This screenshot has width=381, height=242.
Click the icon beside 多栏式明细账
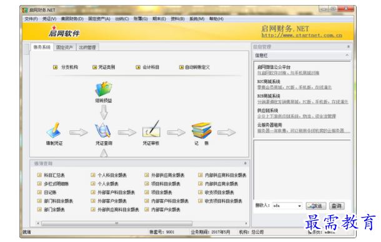point(39,184)
